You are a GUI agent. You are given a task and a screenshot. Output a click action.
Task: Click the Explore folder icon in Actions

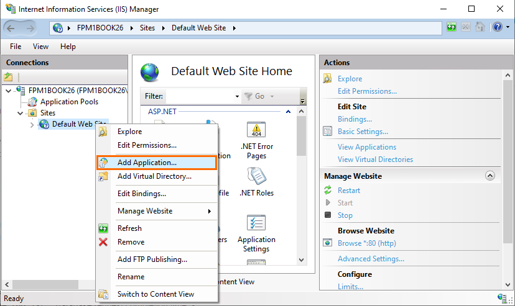click(x=327, y=79)
